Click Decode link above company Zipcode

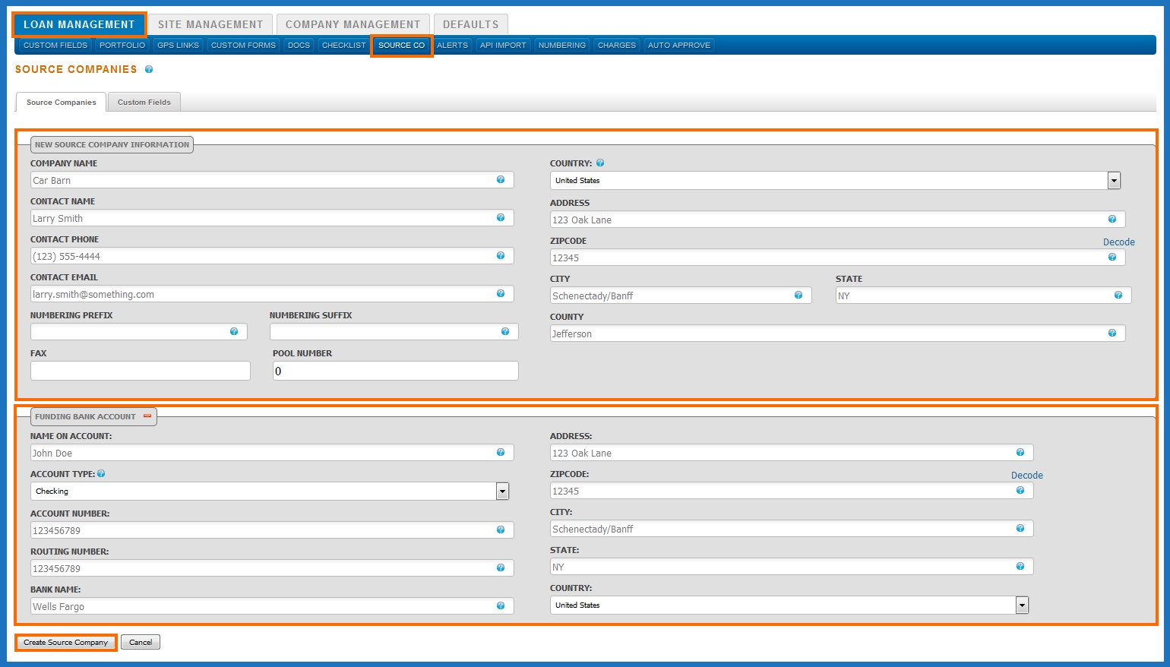1119,242
